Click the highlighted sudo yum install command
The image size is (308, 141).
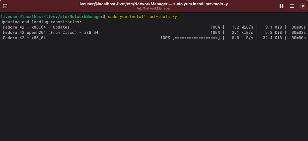[x=142, y=16]
